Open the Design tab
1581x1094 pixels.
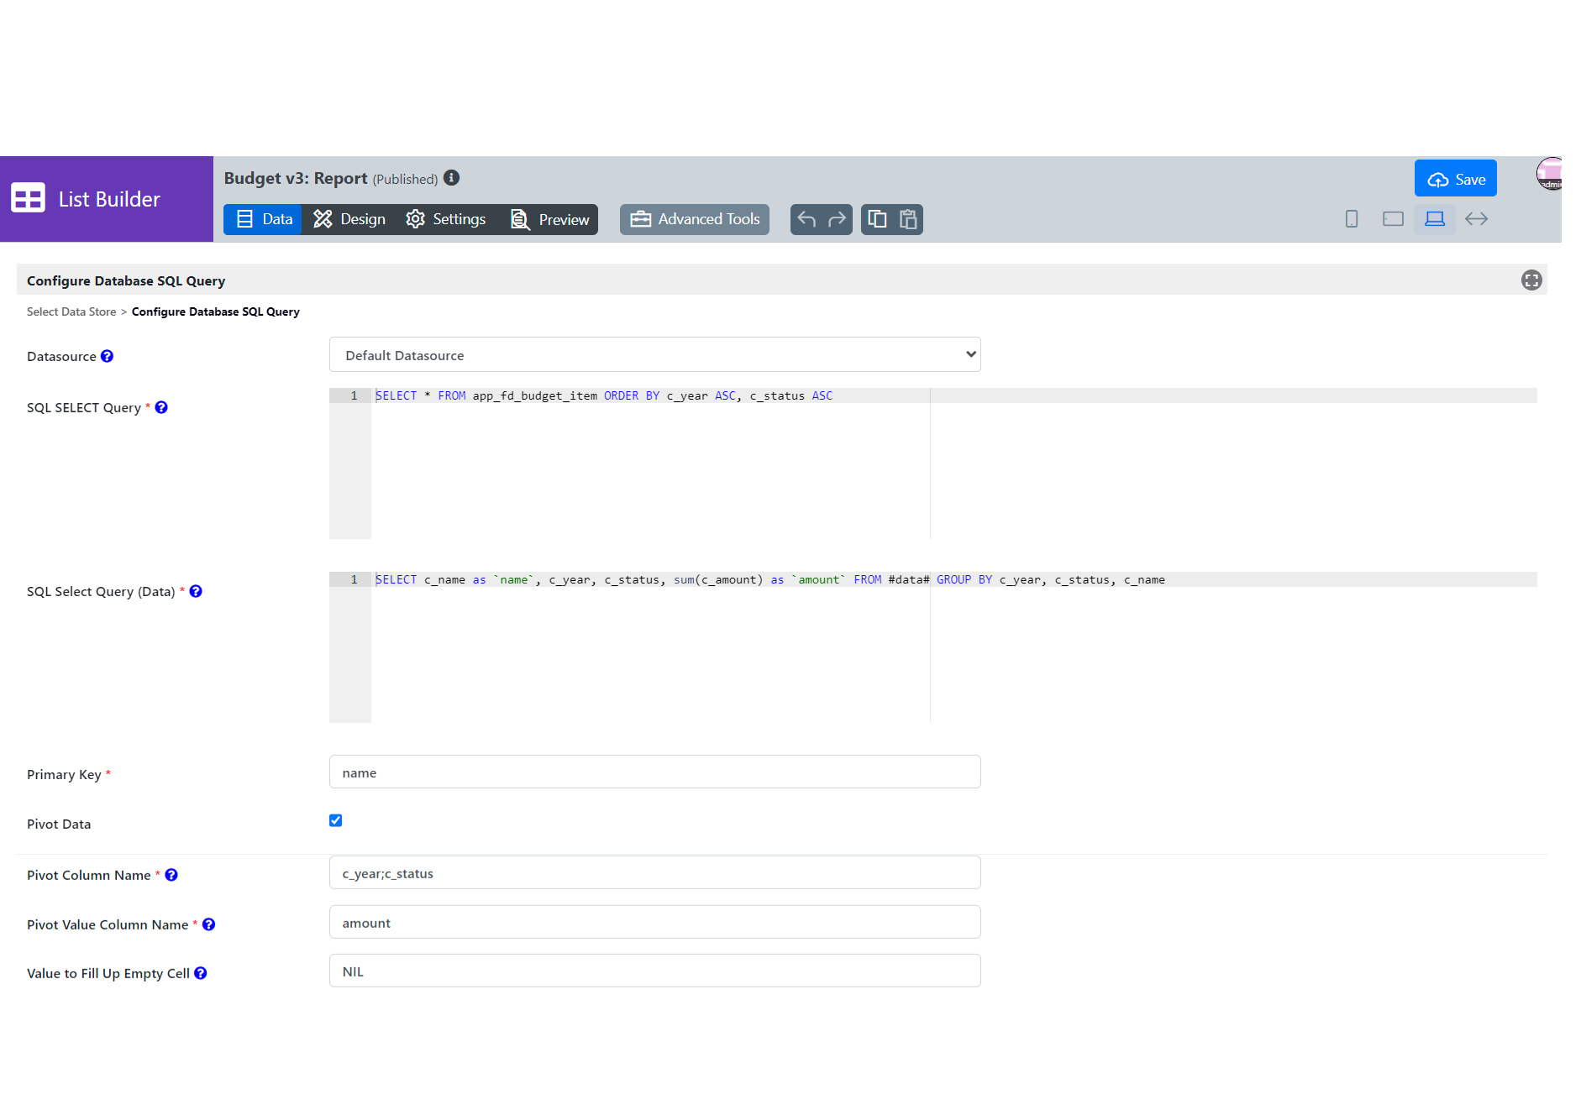[349, 219]
